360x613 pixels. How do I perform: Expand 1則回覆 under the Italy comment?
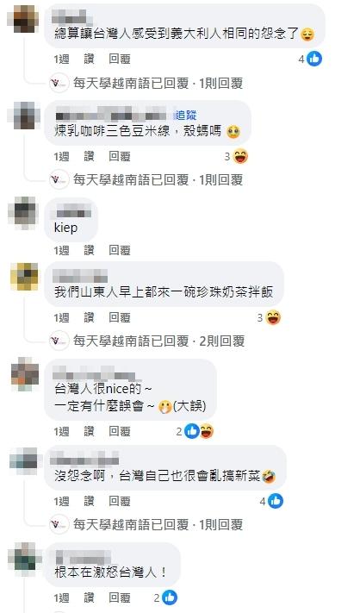tap(221, 83)
